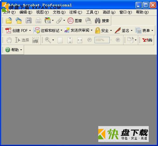Click the 100% zoom value field
The image size is (158, 146).
pyautogui.click(x=102, y=40)
